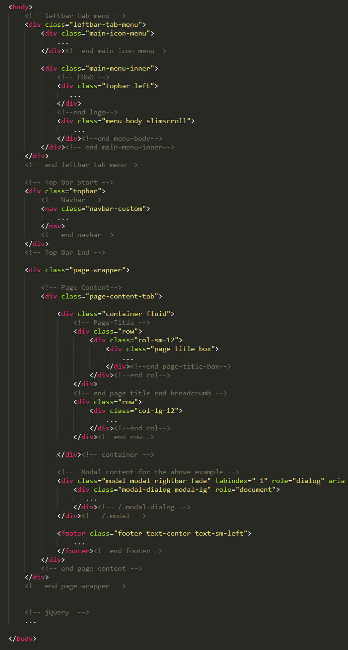
Task: Click the role="document" attribute
Action: [x=245, y=489]
